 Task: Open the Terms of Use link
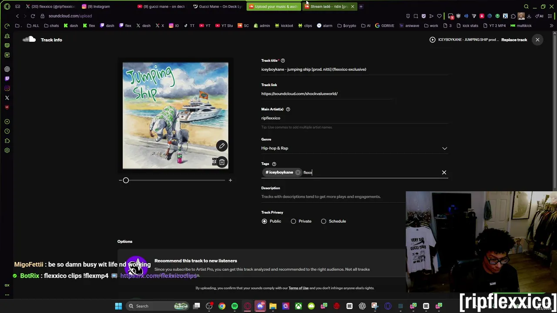299,288
